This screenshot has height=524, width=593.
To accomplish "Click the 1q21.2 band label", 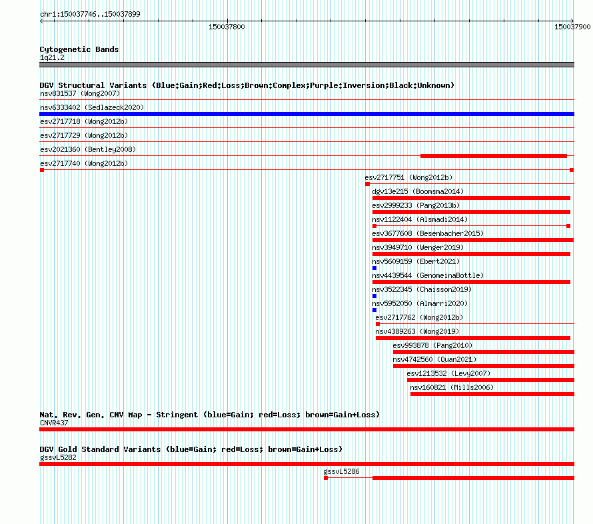I will click(52, 58).
